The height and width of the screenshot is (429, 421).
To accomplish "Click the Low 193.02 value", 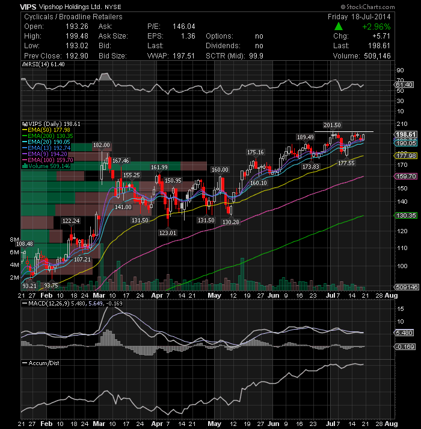I will (77, 46).
